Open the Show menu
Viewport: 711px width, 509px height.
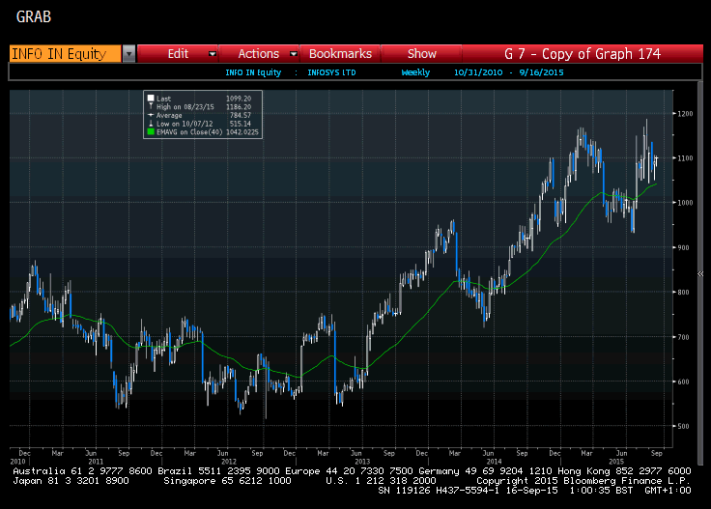422,54
